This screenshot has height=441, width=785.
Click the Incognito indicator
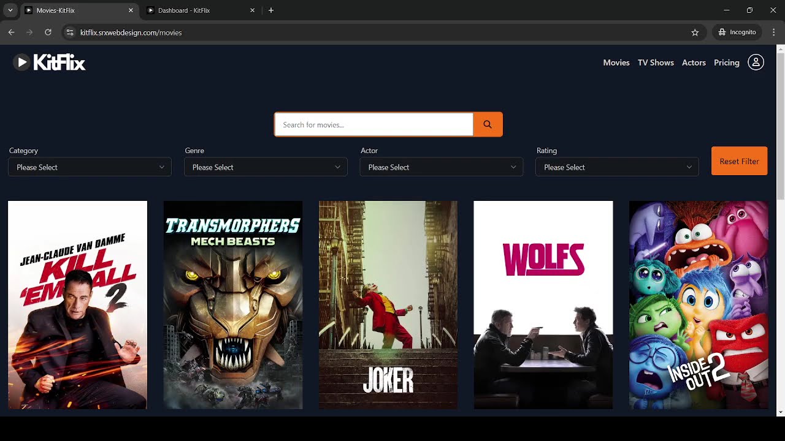(x=737, y=32)
